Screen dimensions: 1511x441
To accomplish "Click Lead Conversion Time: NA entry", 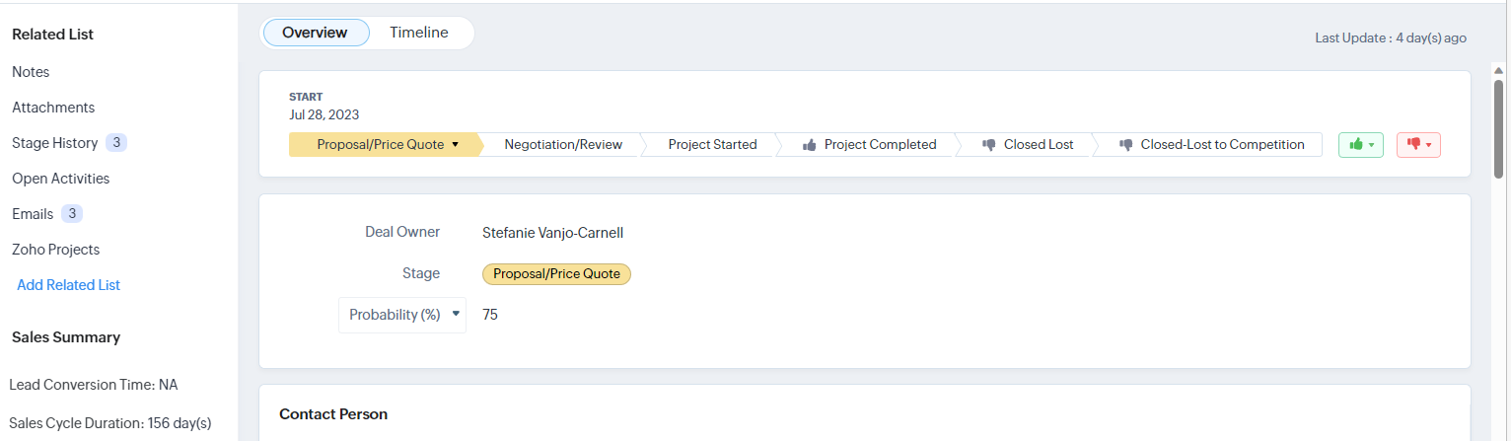I will pyautogui.click(x=94, y=385).
